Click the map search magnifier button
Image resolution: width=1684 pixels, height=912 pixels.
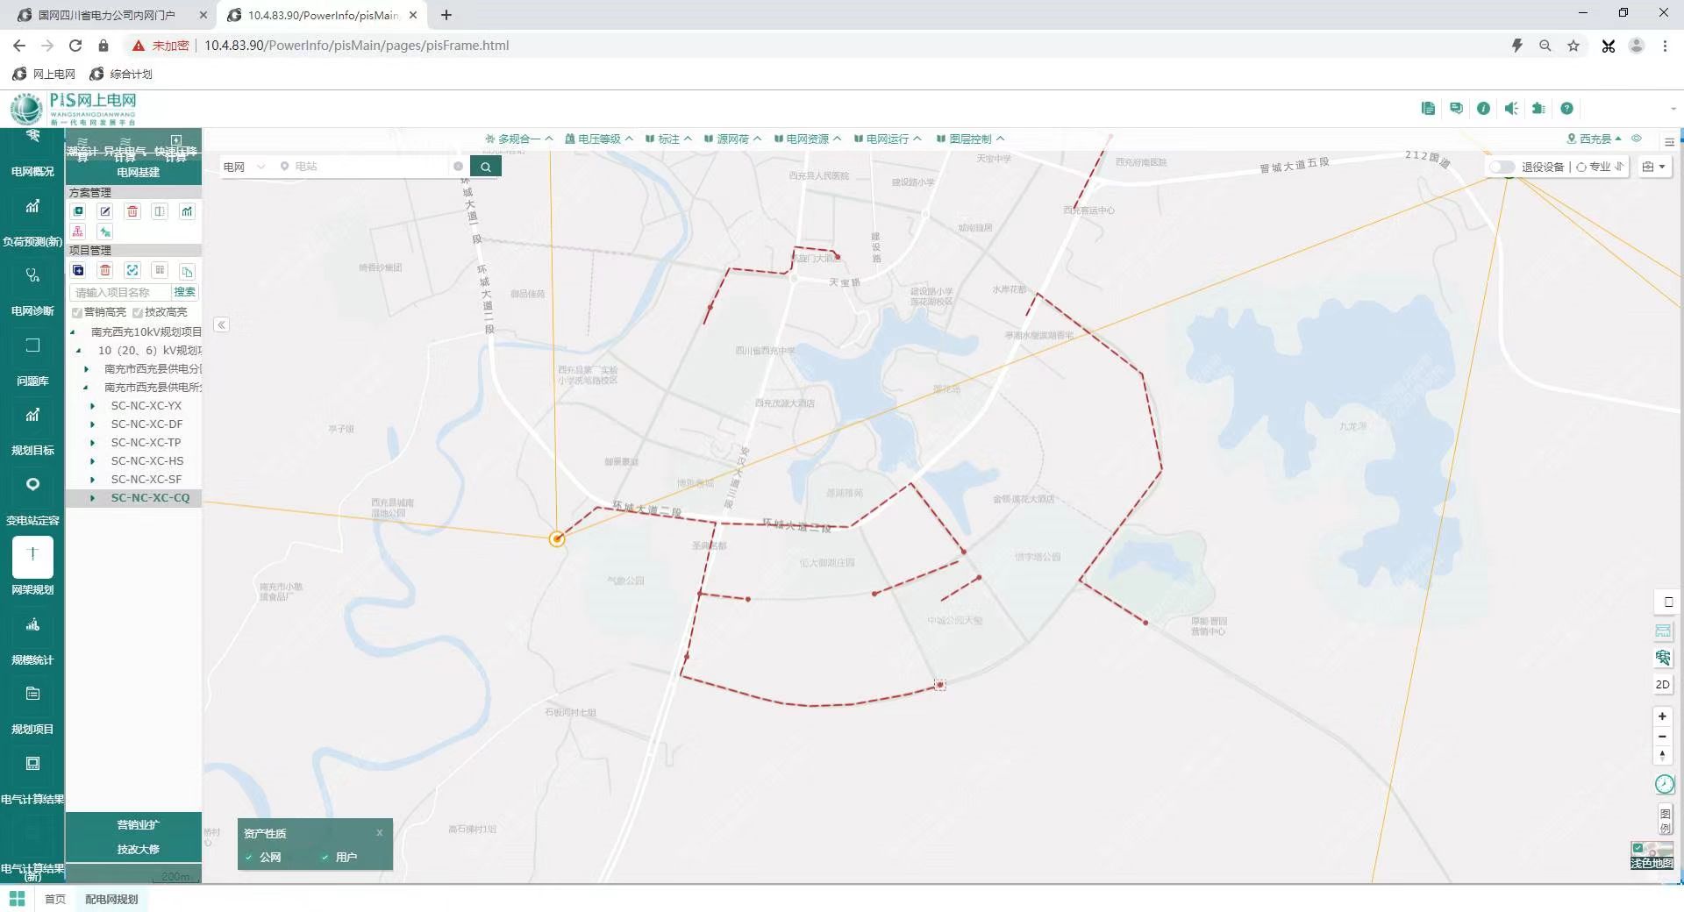click(486, 167)
